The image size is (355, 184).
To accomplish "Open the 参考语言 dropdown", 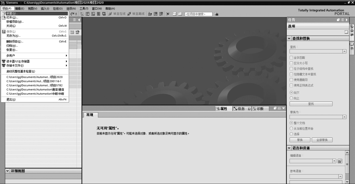I will [x=340, y=176].
